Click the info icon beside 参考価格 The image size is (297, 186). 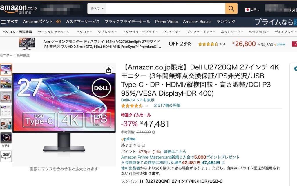(154, 132)
